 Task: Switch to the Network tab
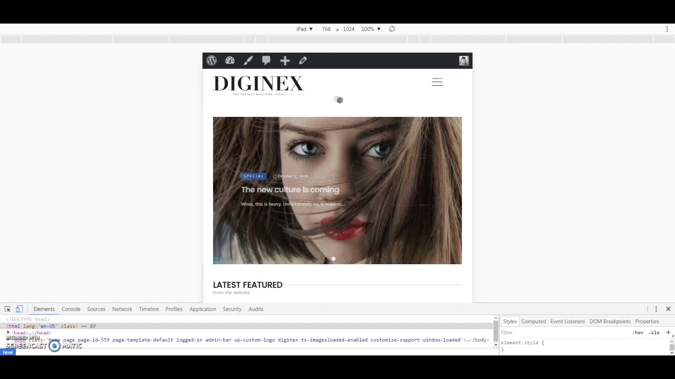click(122, 309)
